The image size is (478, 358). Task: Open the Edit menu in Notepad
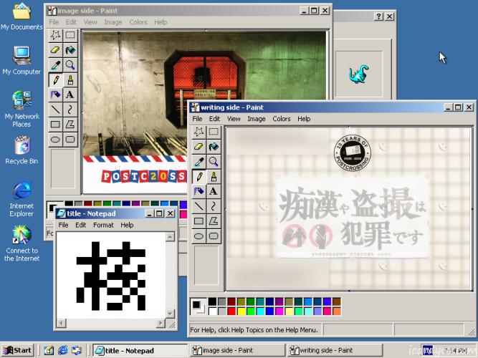click(x=80, y=225)
